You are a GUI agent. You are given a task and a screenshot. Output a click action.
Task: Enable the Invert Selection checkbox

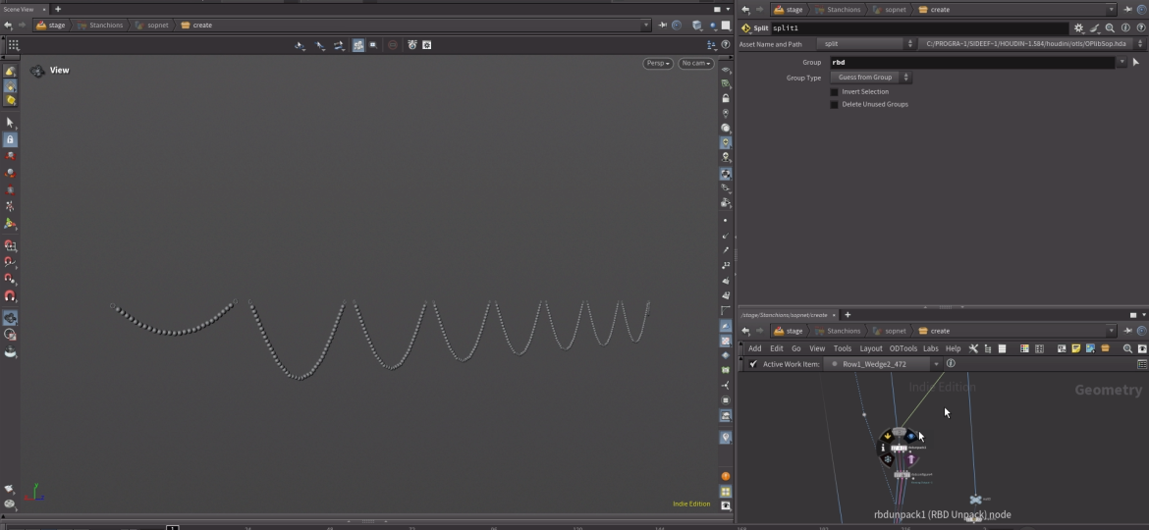(835, 91)
